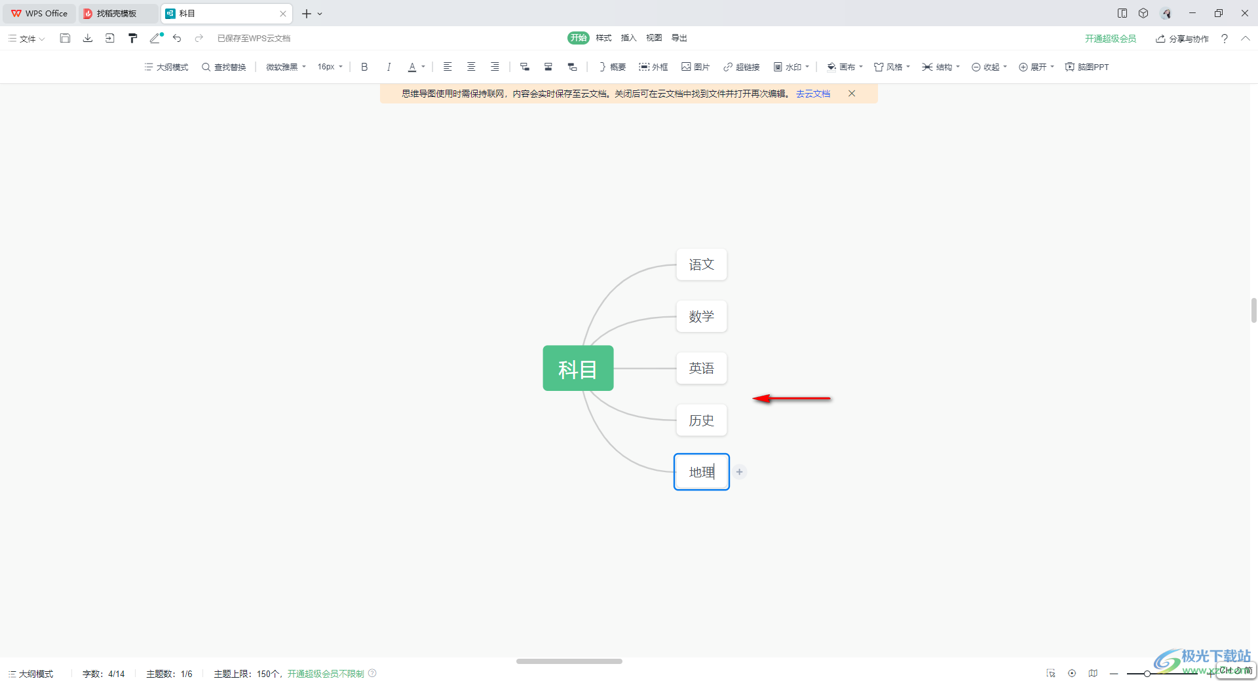The width and height of the screenshot is (1258, 681).
Task: Convert the mind map to PPT (脑图PPT)
Action: (x=1087, y=67)
